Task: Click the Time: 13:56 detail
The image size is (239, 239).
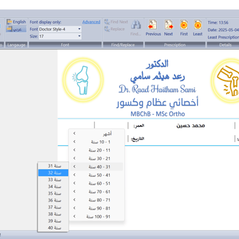Action: [x=218, y=22]
